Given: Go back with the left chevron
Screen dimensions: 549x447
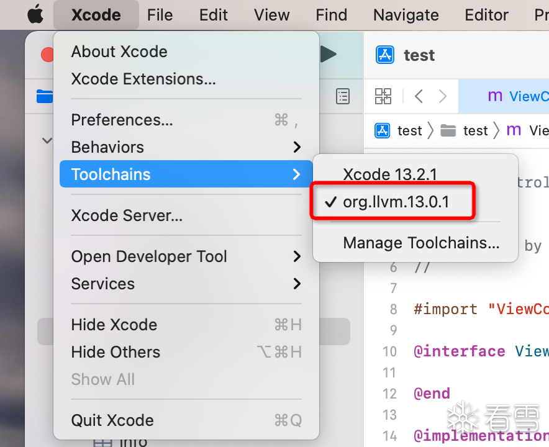Looking at the screenshot, I should tap(419, 96).
